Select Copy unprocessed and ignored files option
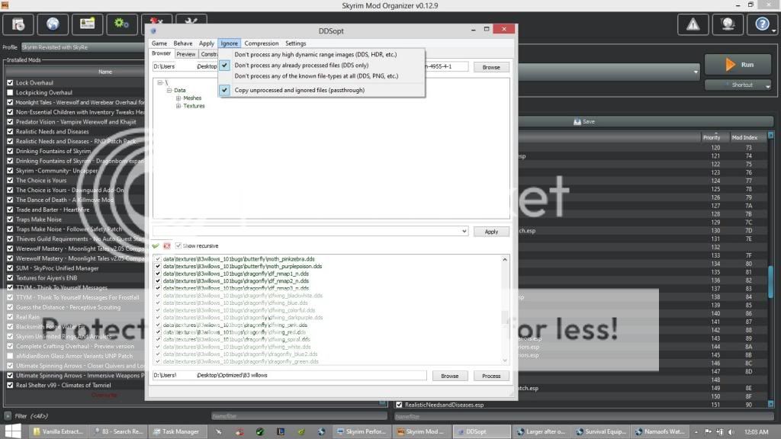The image size is (781, 439). 299,90
